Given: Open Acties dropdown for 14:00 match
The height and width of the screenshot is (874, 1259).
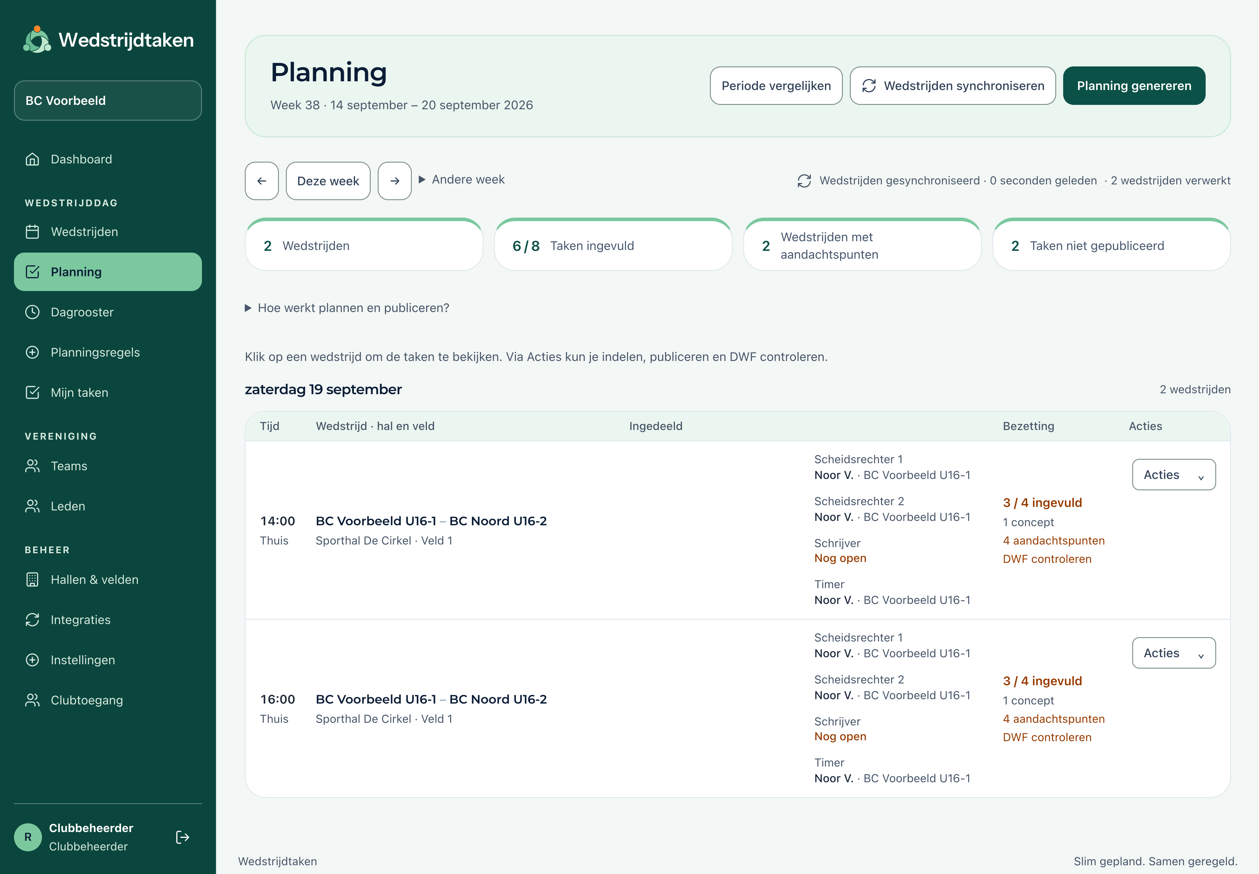Looking at the screenshot, I should [x=1174, y=475].
